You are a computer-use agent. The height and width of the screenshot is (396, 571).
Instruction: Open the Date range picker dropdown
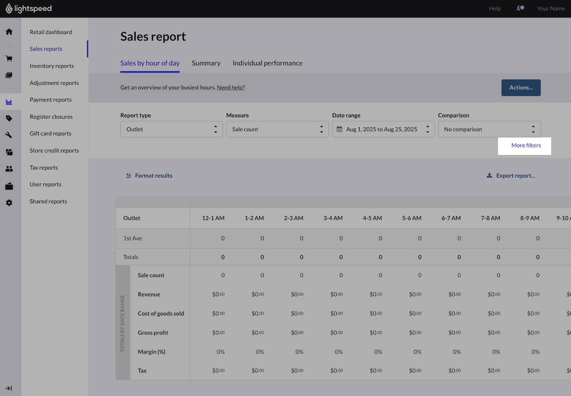tap(383, 129)
